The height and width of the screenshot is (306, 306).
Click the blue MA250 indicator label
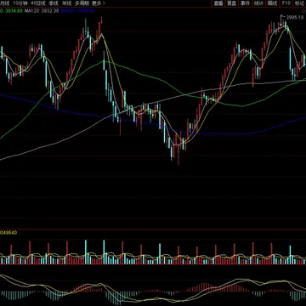click(x=78, y=11)
